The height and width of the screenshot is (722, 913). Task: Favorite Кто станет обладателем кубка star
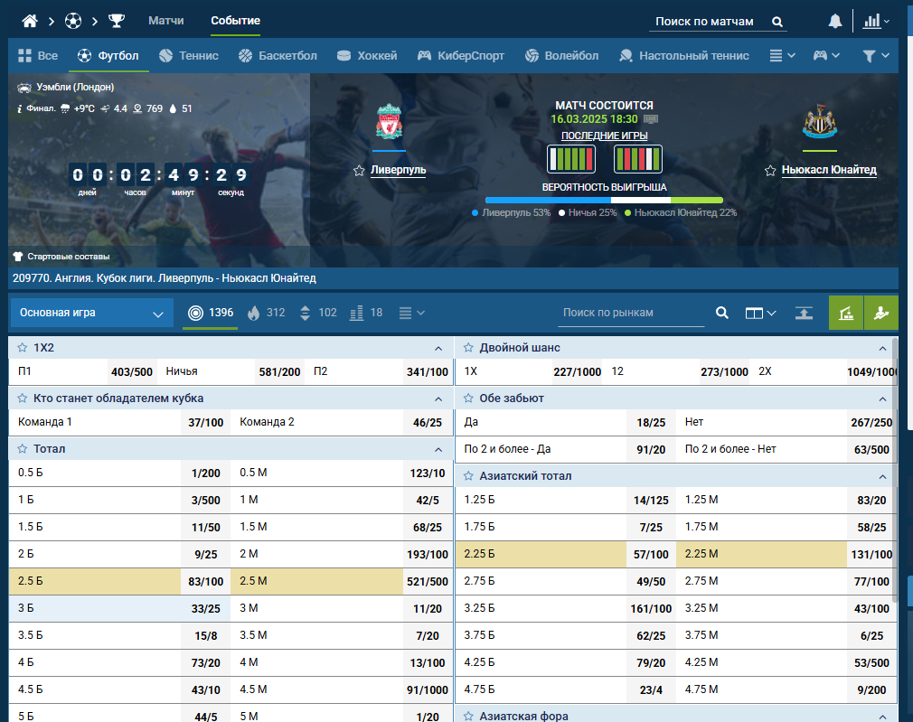[22, 399]
